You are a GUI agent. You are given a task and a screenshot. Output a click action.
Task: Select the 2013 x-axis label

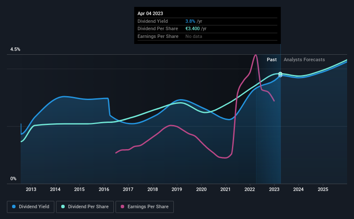click(x=31, y=189)
